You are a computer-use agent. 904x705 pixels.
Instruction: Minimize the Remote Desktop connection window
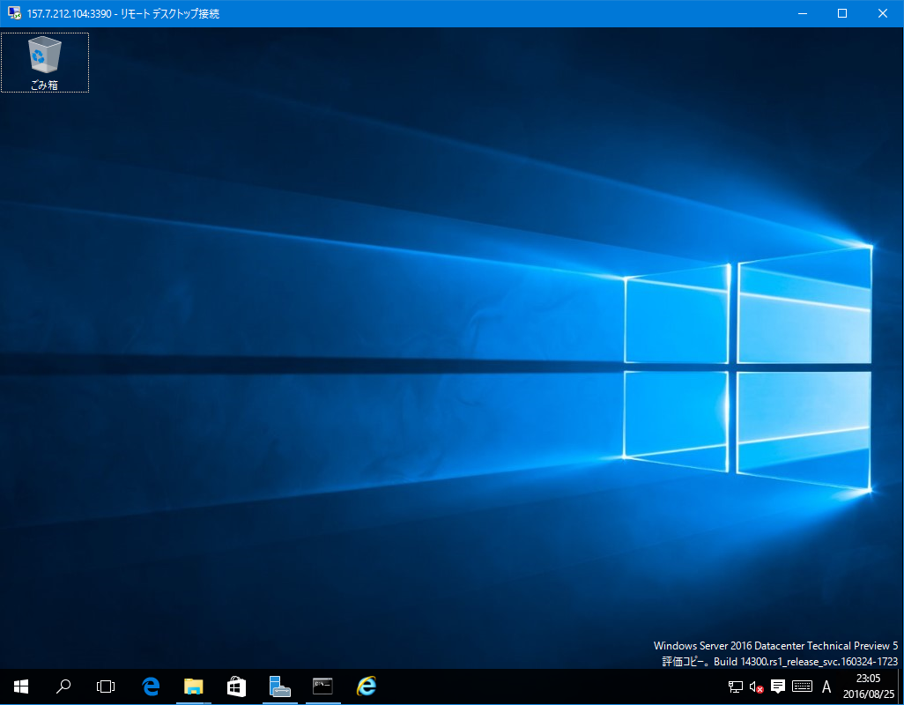[x=803, y=13]
